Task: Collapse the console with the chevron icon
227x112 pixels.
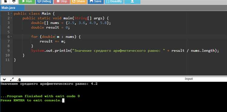Action: [4, 79]
